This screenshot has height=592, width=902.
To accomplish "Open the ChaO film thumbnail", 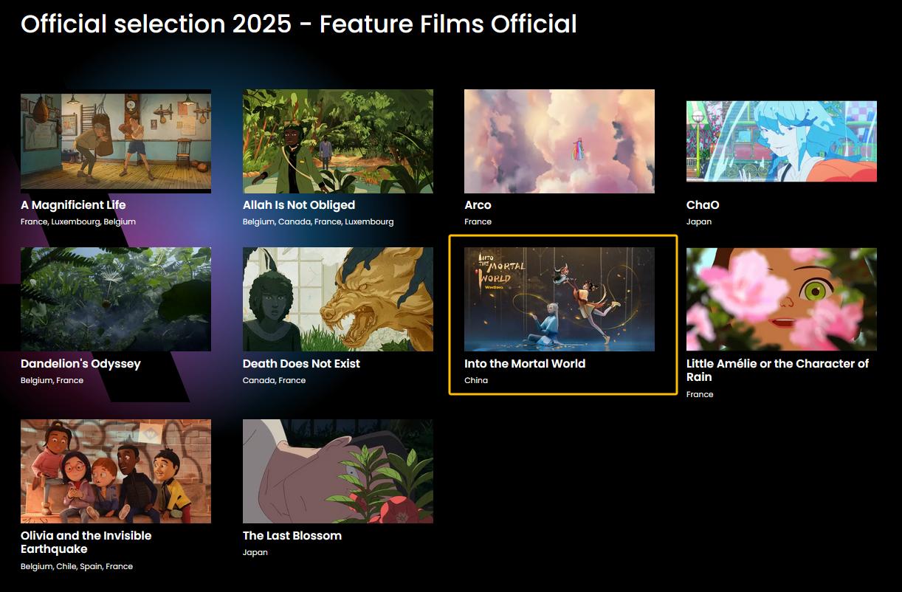I will pos(782,141).
